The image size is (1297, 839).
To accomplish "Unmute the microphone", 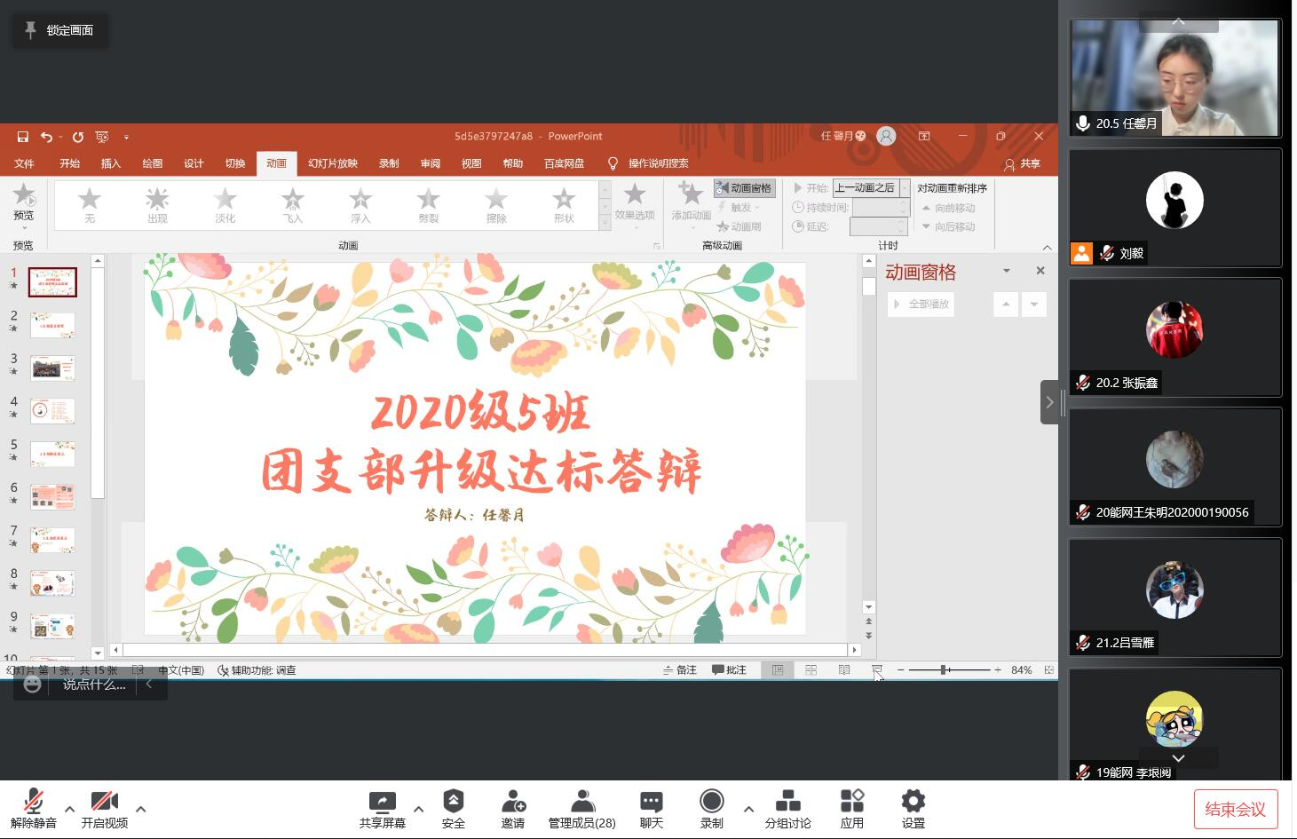I will (x=33, y=803).
